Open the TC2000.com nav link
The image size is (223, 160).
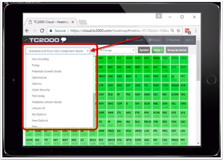(135, 40)
